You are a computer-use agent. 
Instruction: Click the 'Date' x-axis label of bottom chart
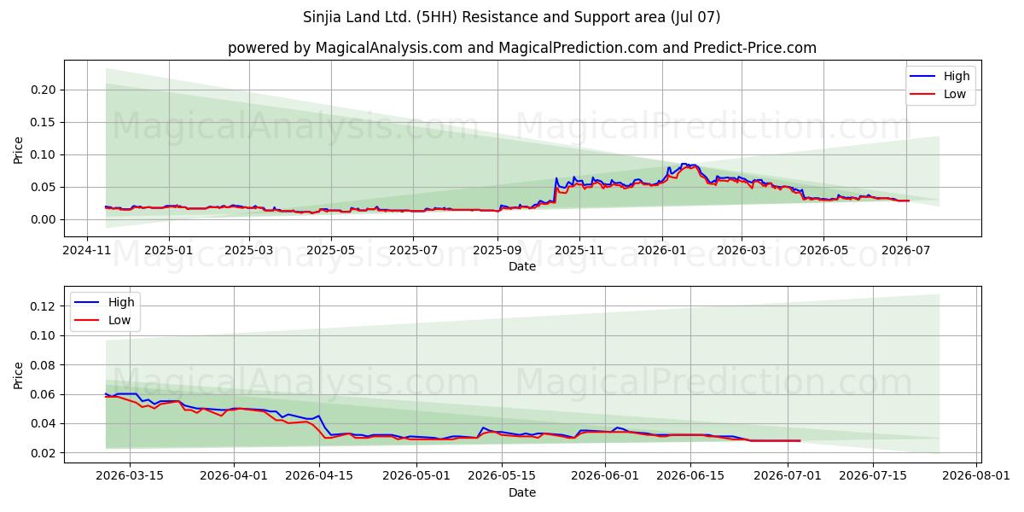[x=522, y=492]
